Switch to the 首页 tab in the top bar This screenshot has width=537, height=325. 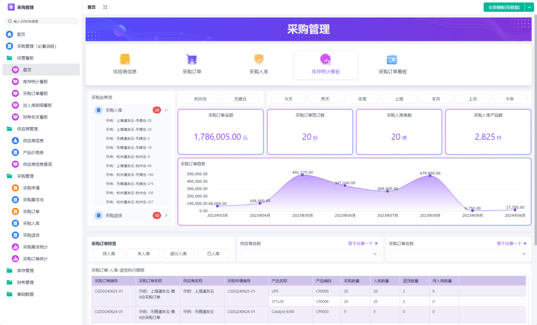coord(91,7)
